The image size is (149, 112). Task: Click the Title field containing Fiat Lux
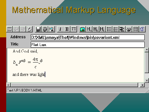click(x=88, y=44)
